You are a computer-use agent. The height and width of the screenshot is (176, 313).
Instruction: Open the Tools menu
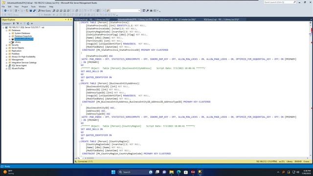33,6
